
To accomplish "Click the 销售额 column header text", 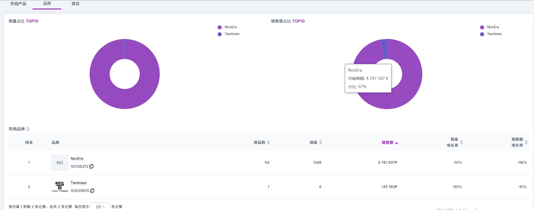I will tap(387, 142).
